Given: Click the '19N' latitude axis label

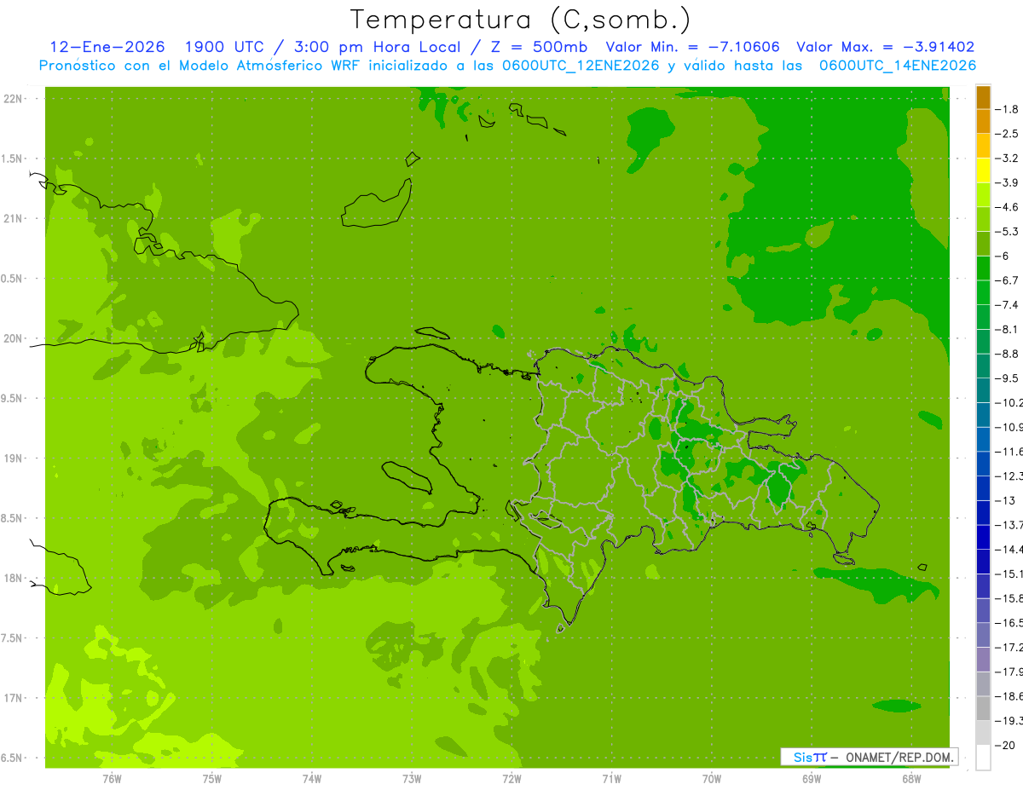Looking at the screenshot, I should 13,458.
